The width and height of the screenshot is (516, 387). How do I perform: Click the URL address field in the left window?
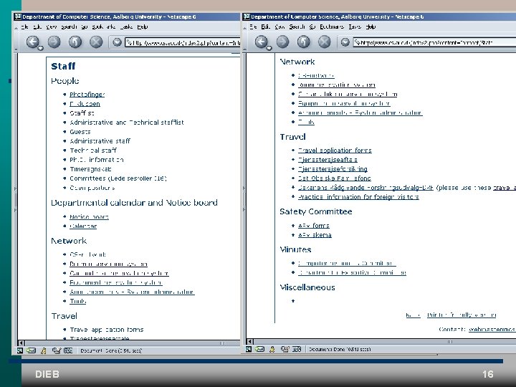183,42
